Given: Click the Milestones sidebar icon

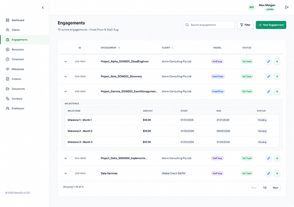Looking at the screenshot, I should point(7,69).
